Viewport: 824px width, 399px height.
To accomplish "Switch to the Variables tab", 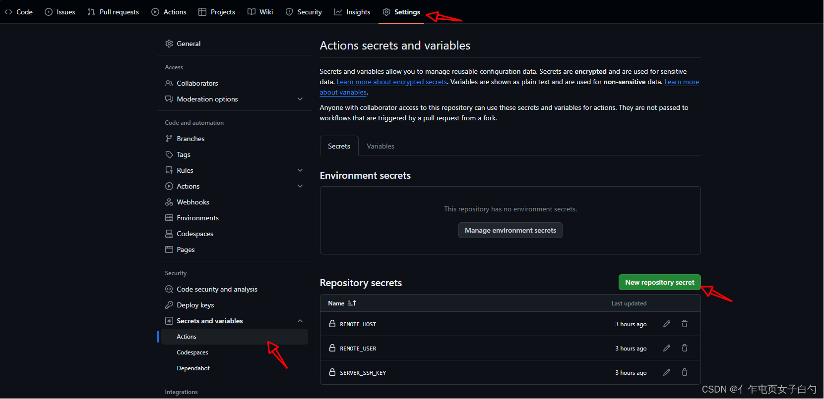I will [x=380, y=146].
